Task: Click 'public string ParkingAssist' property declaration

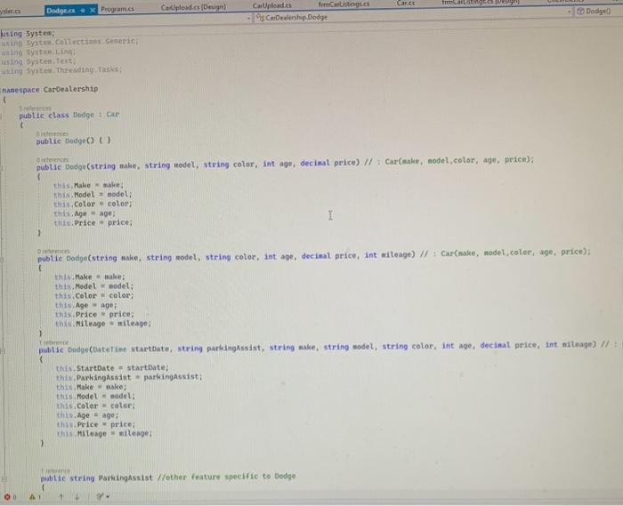Action: pyautogui.click(x=96, y=478)
